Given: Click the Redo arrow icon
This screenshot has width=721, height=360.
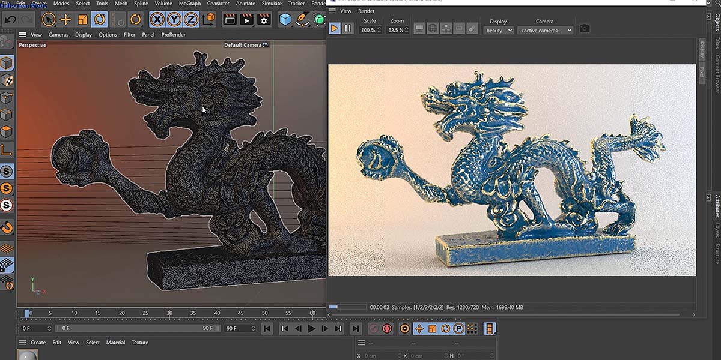Looking at the screenshot, I should click(28, 19).
